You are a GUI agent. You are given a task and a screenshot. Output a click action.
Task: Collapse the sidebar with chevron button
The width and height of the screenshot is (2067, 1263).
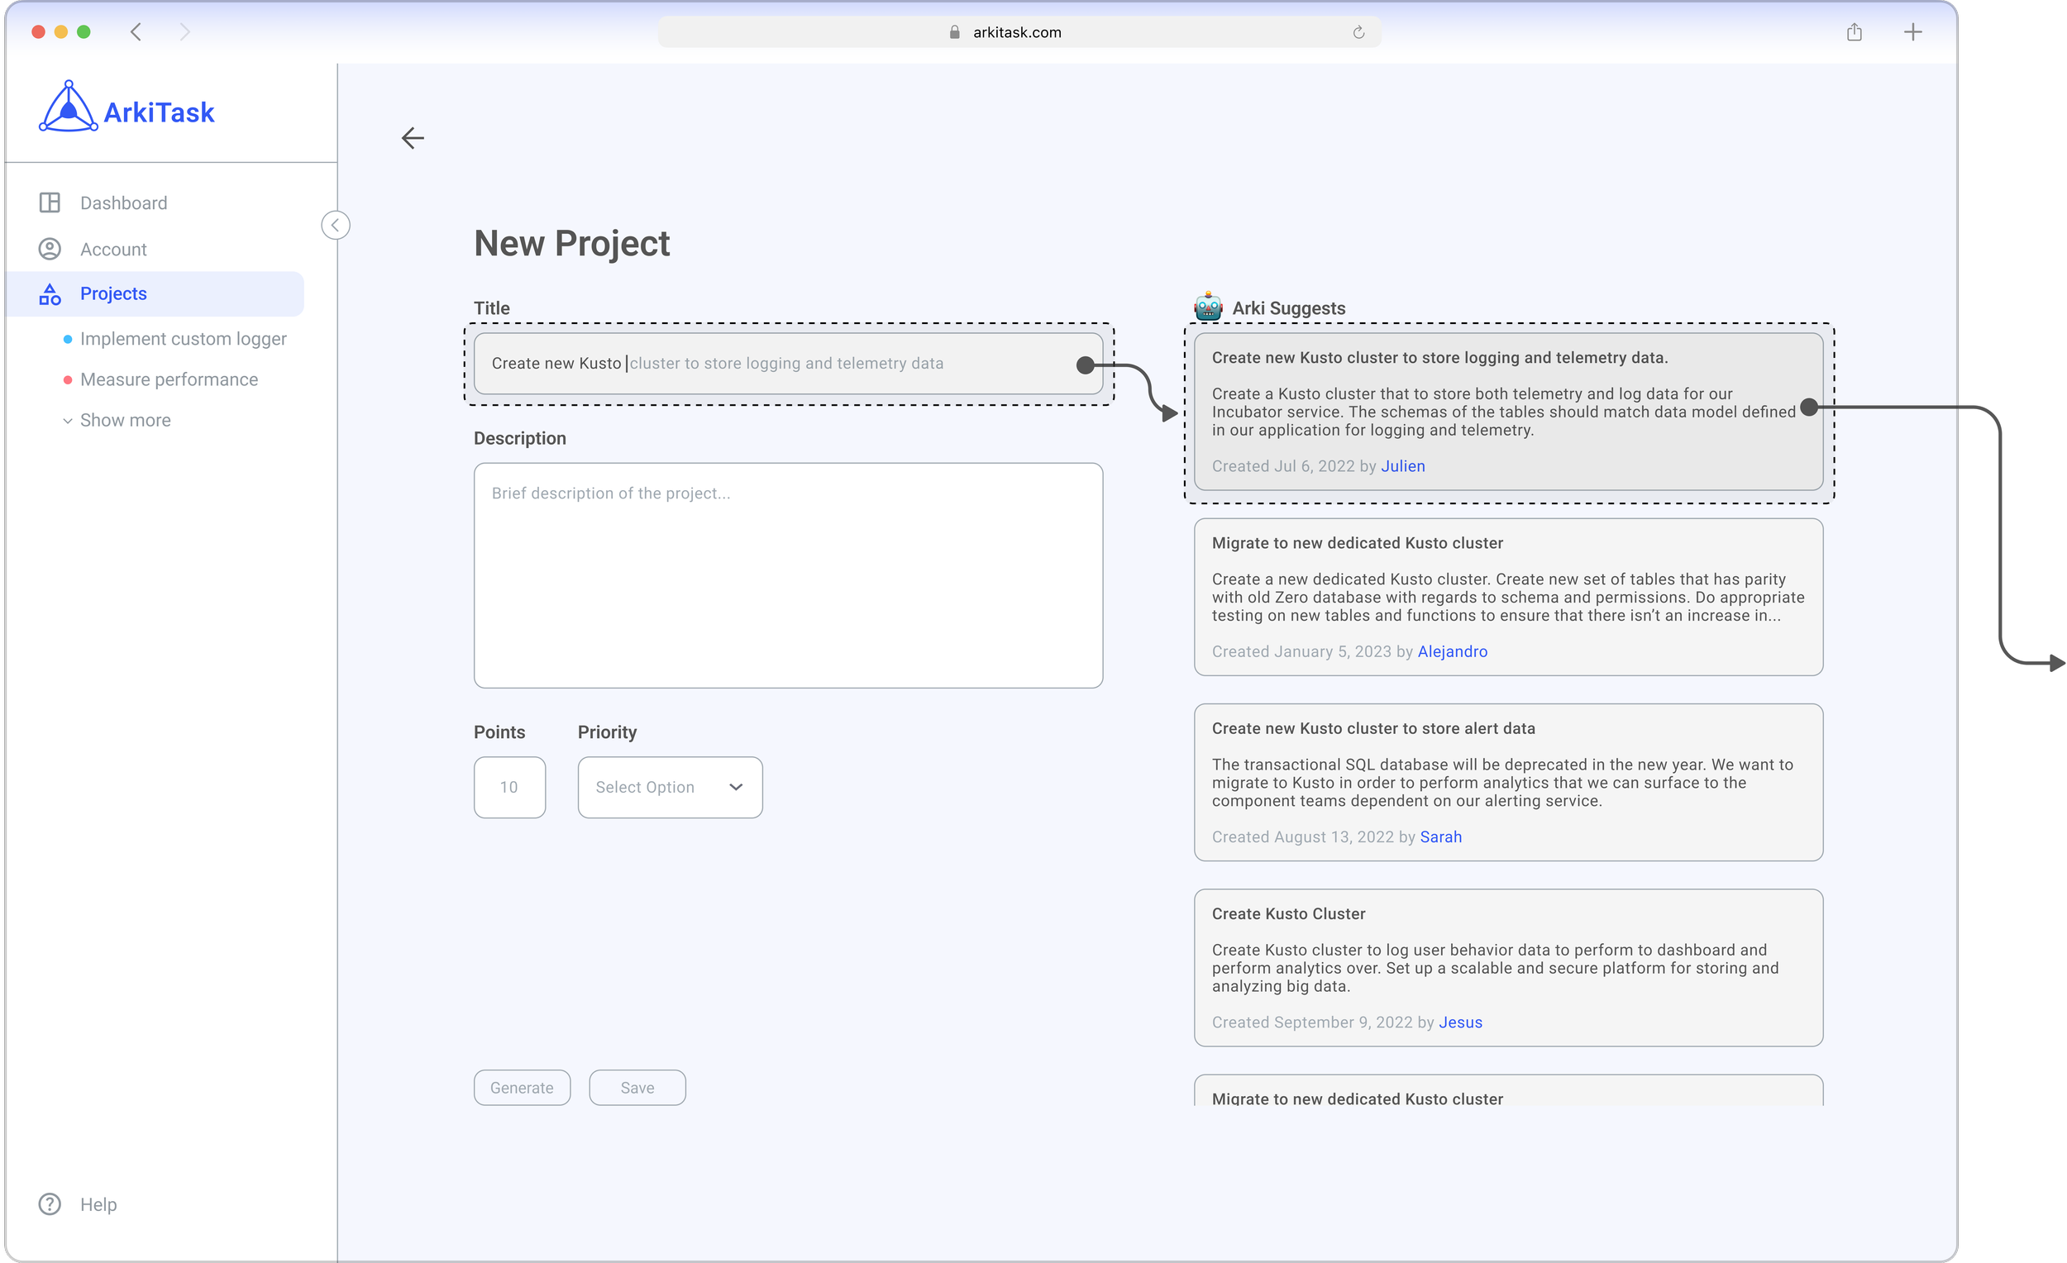click(336, 225)
